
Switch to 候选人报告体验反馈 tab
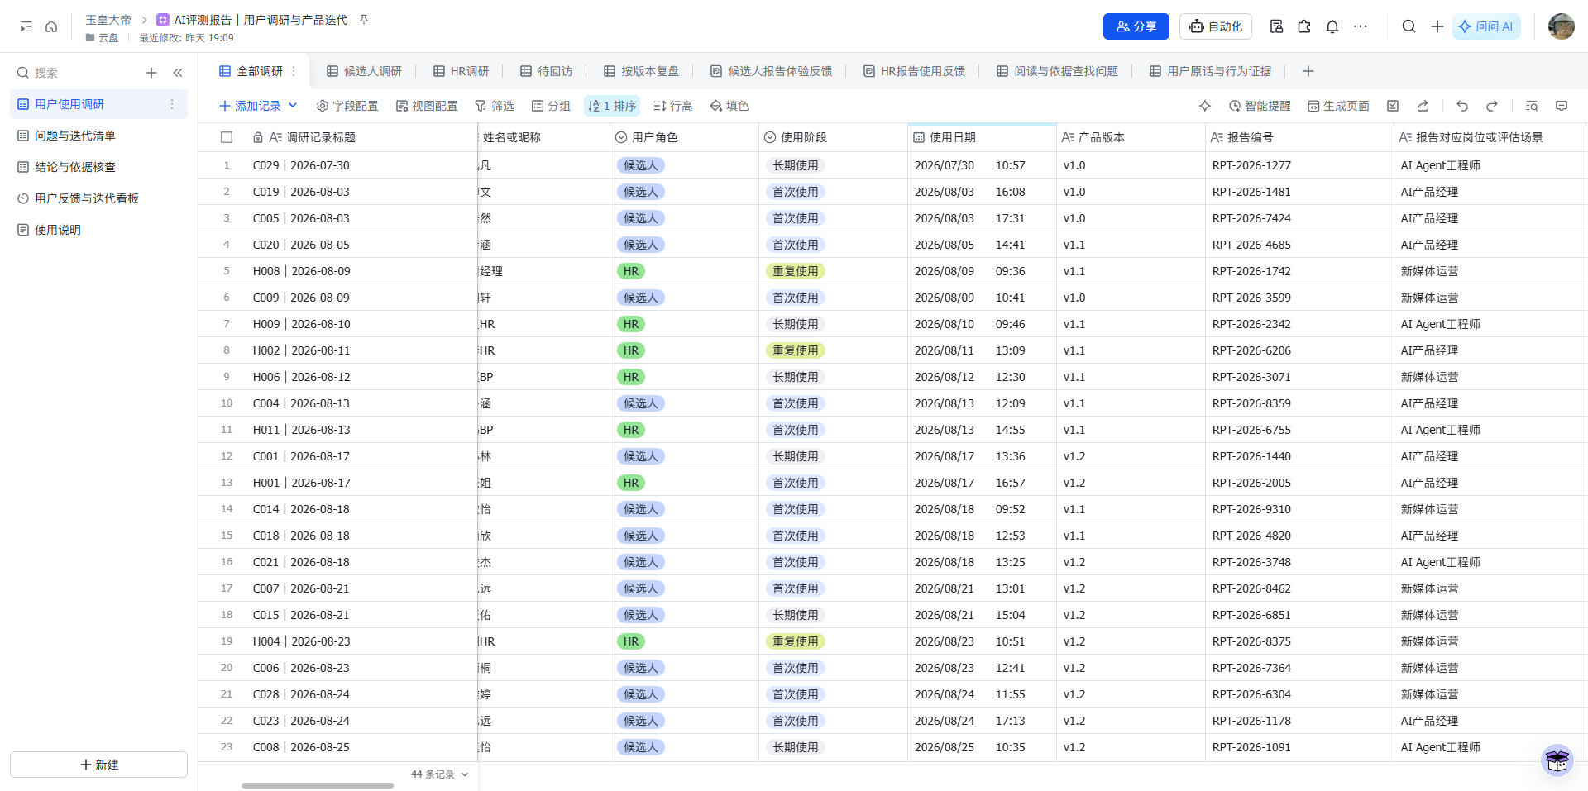[x=772, y=71]
